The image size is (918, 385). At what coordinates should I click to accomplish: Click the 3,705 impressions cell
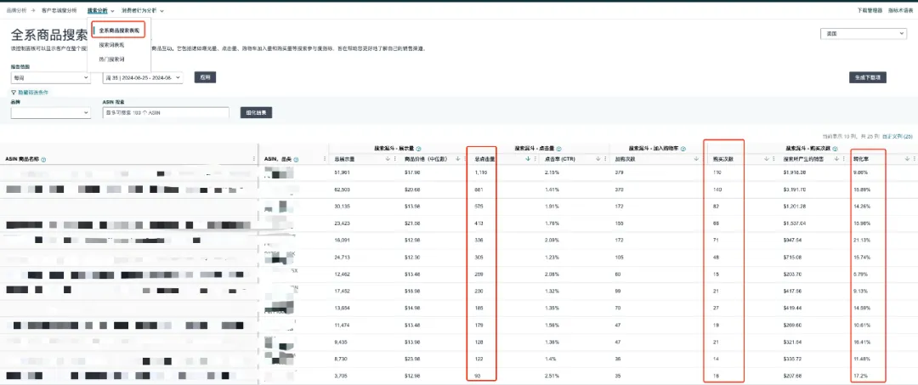coord(339,375)
